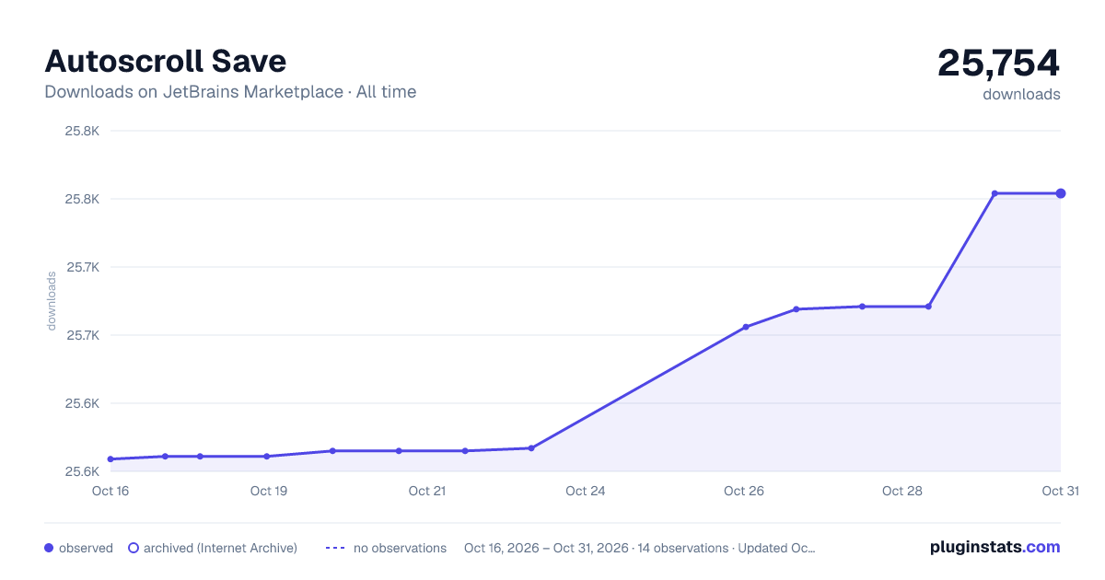Click the vertical downloads axis title
1105x580 pixels.
pos(52,301)
